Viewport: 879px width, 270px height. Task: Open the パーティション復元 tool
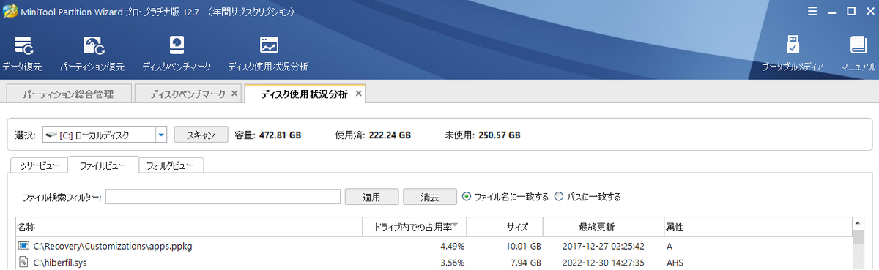tap(92, 54)
